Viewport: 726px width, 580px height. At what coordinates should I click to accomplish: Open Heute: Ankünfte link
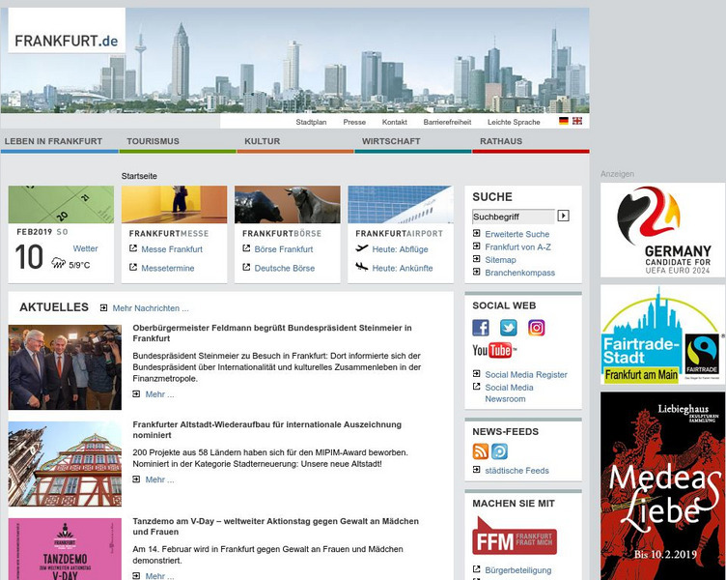(403, 268)
